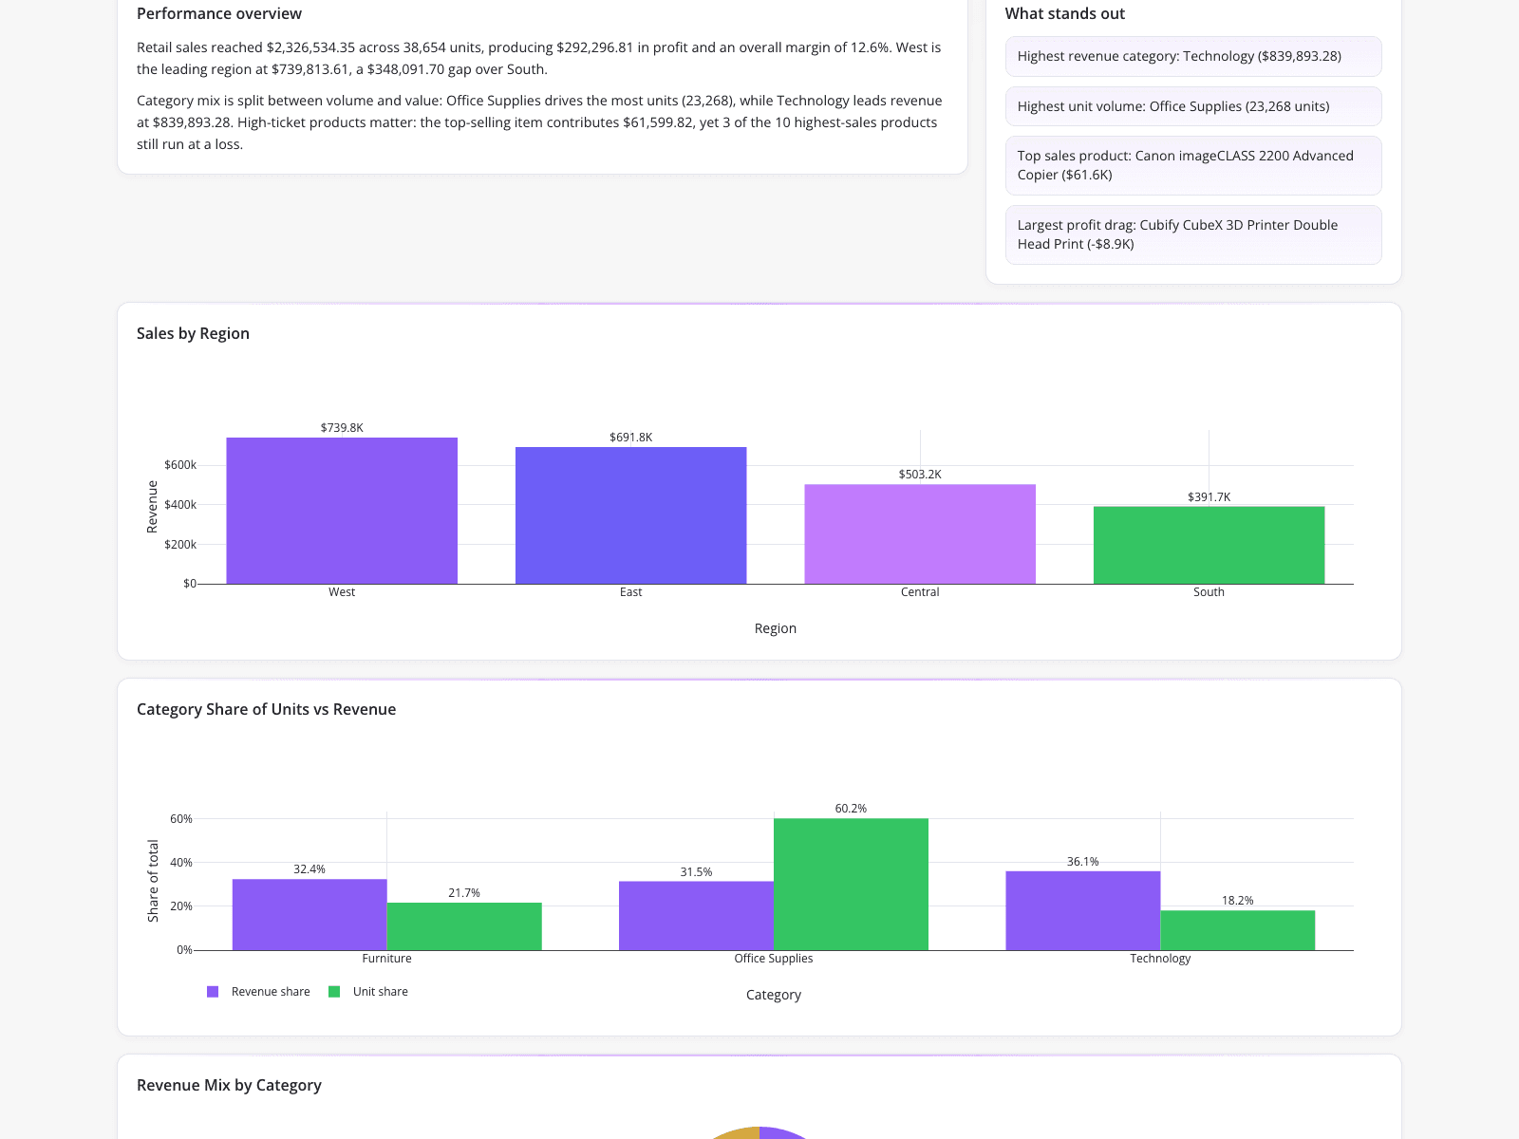Viewport: 1519px width, 1139px height.
Task: Select the "Sales by Region" chart title
Action: tap(193, 333)
